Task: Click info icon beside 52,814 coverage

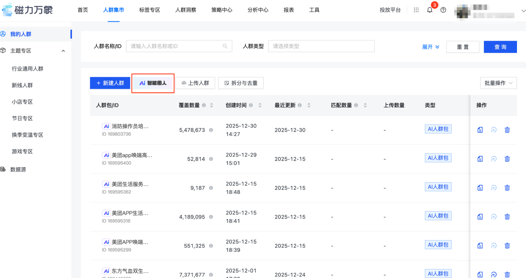Action: coord(211,159)
